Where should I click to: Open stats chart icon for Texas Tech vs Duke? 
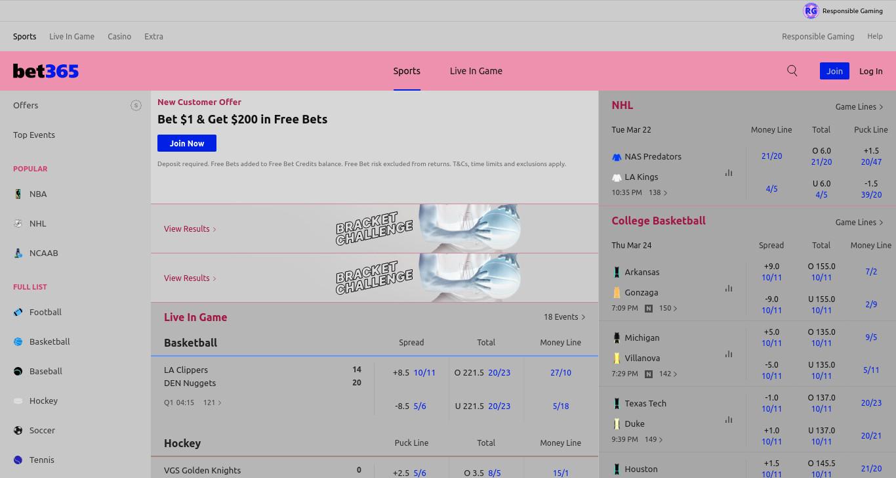click(729, 420)
